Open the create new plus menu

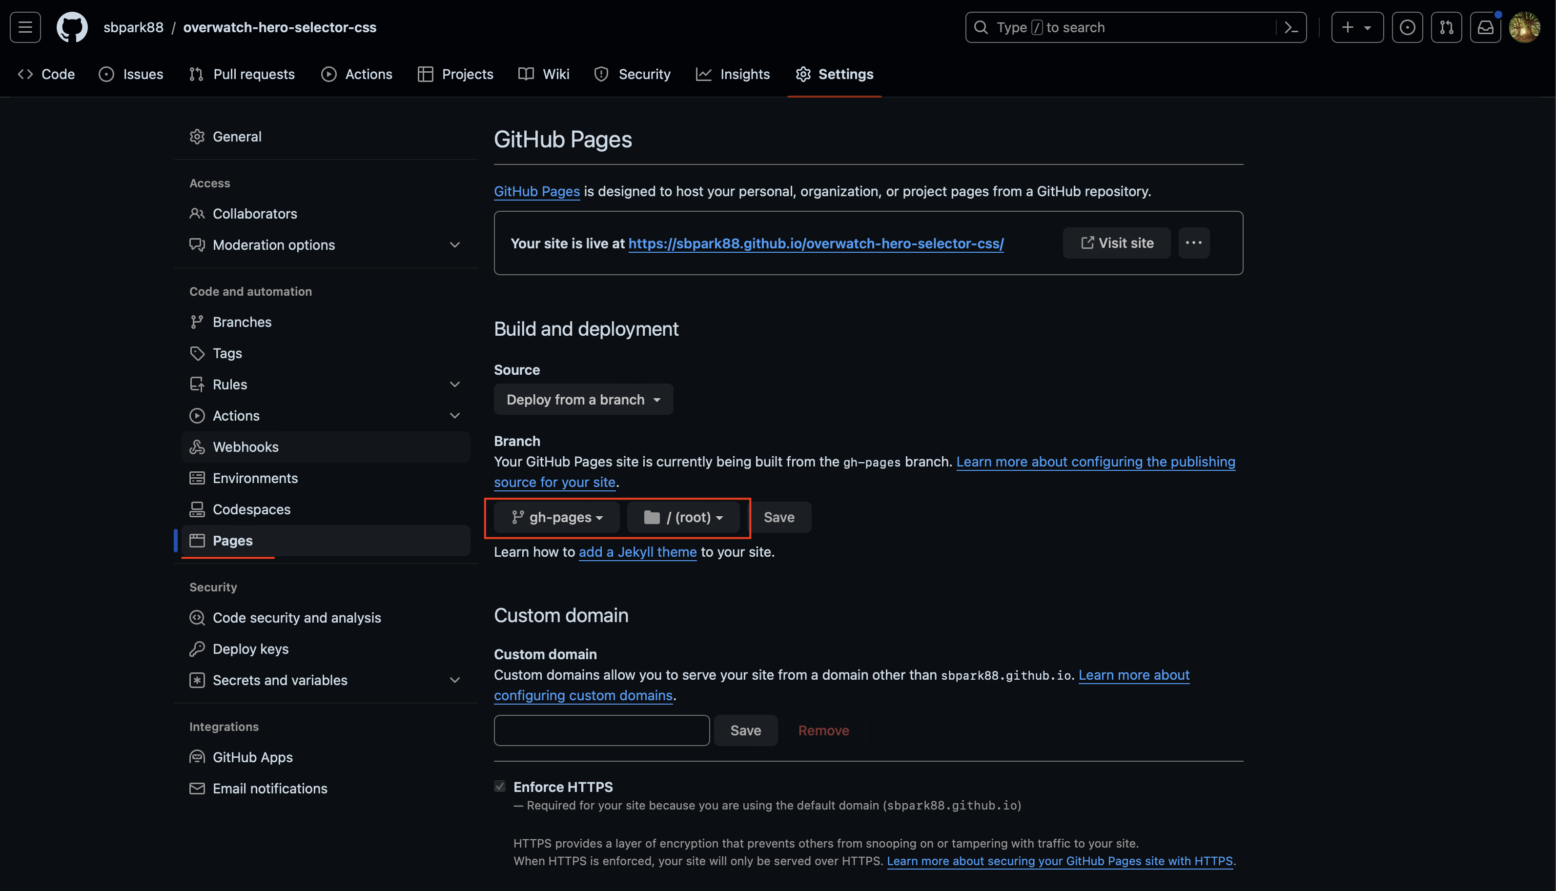tap(1357, 27)
